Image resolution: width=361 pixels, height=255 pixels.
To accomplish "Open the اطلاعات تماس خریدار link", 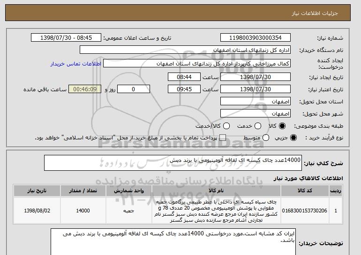I will click(76, 64).
